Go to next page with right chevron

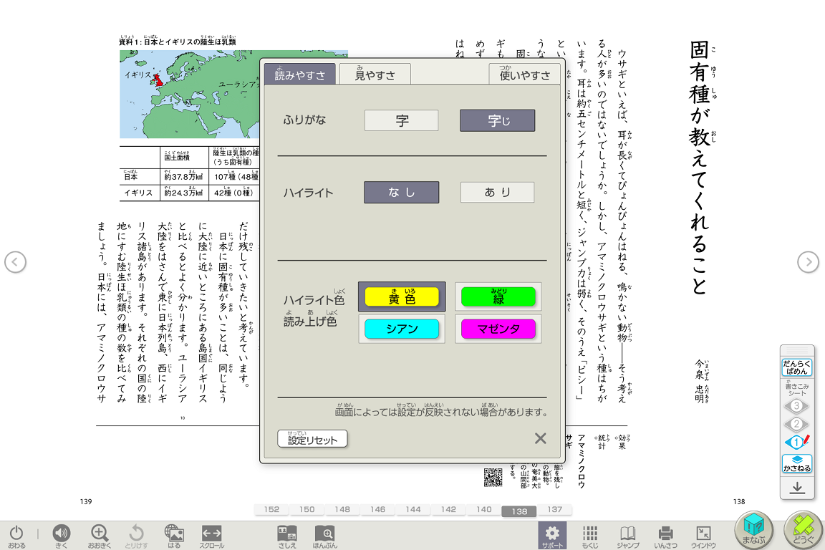tap(808, 262)
